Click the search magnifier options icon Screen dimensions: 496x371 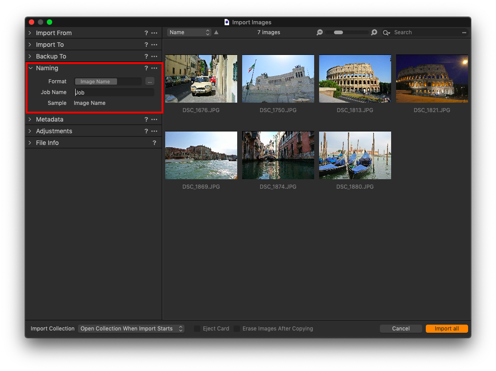pos(386,32)
